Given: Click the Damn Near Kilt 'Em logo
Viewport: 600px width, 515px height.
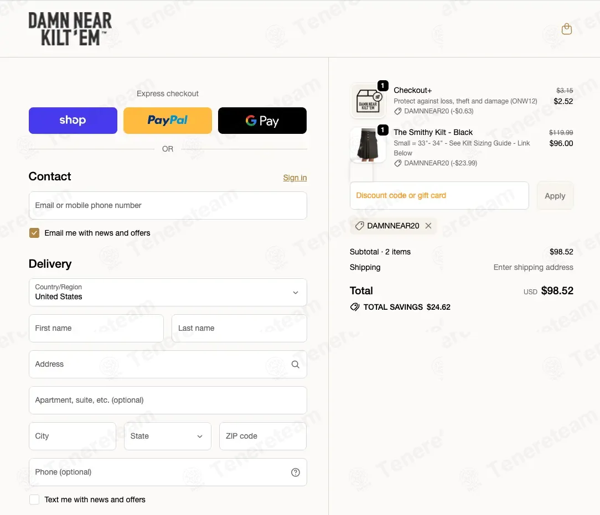Looking at the screenshot, I should pos(70,29).
